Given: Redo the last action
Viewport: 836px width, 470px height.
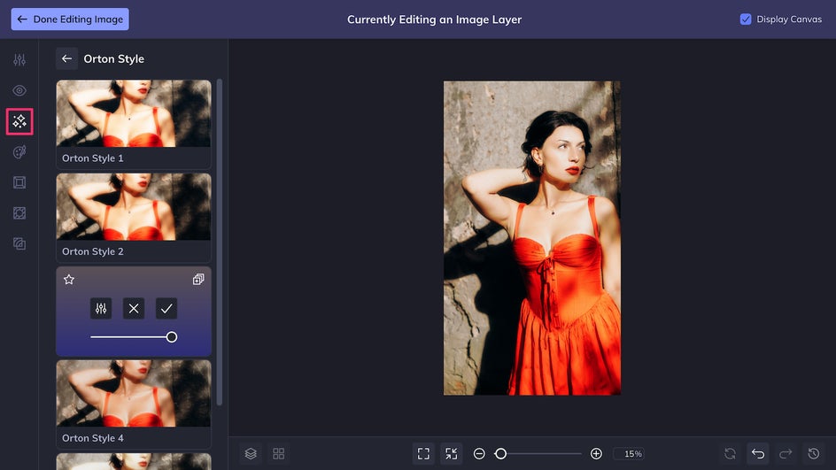Looking at the screenshot, I should 786,453.
